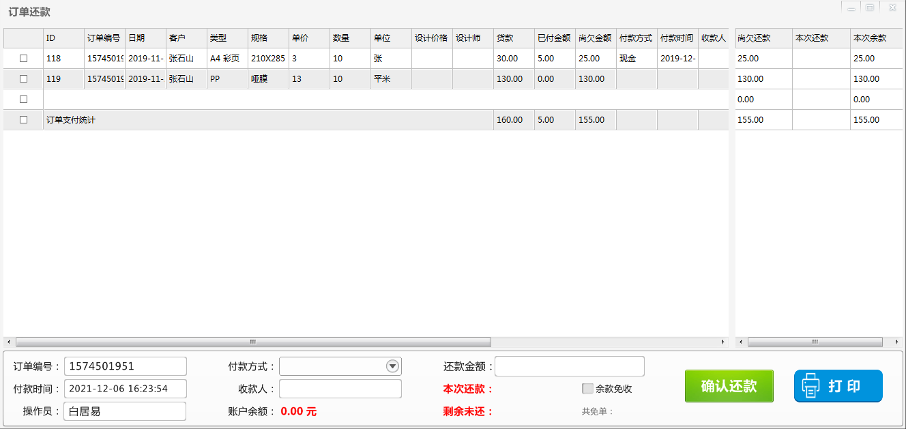Click the 尚欠金额 column header

595,38
